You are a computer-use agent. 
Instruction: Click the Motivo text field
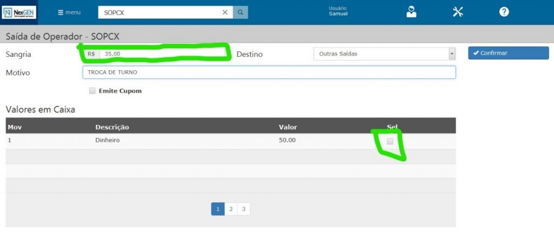(x=269, y=72)
